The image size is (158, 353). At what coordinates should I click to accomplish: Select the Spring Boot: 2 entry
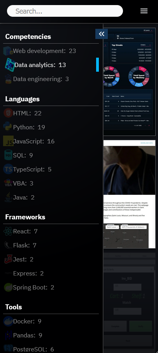click(51, 288)
